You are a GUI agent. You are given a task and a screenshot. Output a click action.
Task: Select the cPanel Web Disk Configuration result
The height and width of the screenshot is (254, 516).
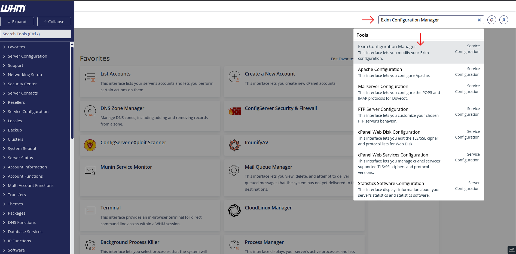(419, 138)
